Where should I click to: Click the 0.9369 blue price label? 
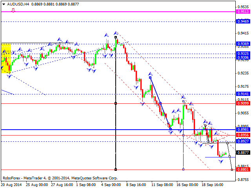tap(243, 43)
